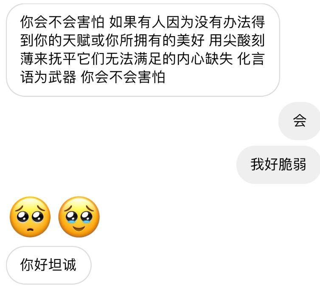This screenshot has height=288, width=320.
Task: Click the word 坦诚 in the bottom bubble
Action: (62, 265)
